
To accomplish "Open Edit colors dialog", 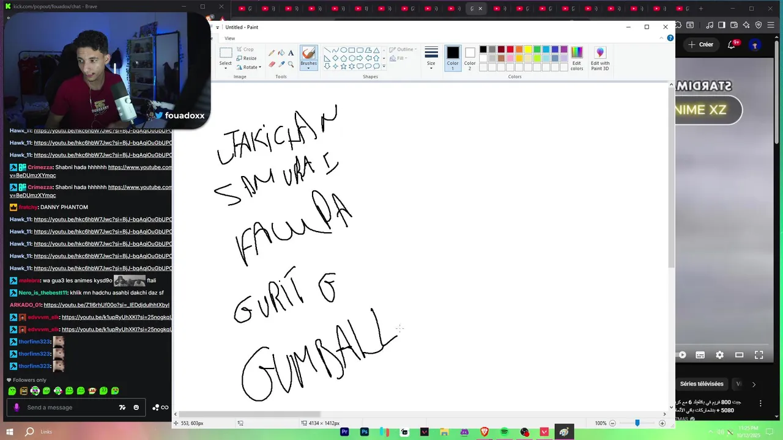I will point(577,59).
